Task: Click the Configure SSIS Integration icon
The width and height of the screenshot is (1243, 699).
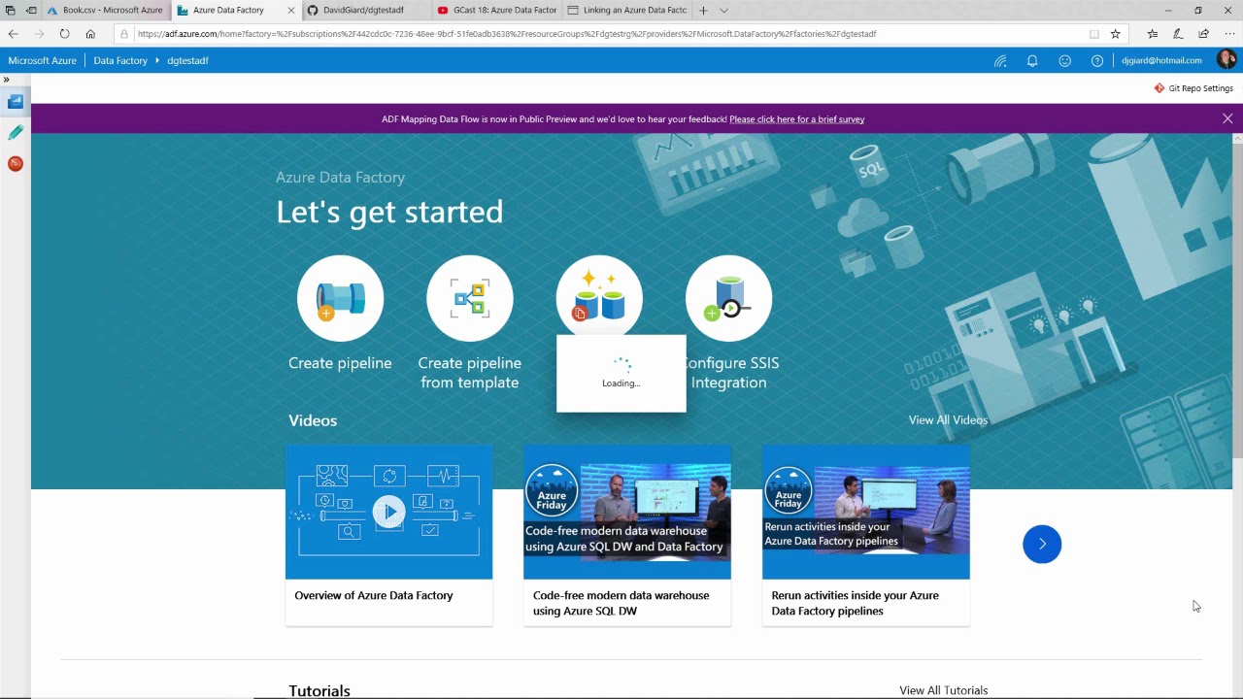Action: pos(728,298)
